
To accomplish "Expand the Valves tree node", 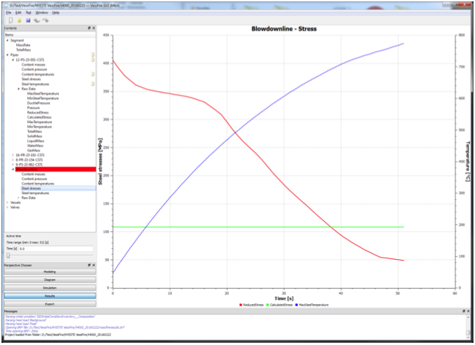I will (x=7, y=207).
